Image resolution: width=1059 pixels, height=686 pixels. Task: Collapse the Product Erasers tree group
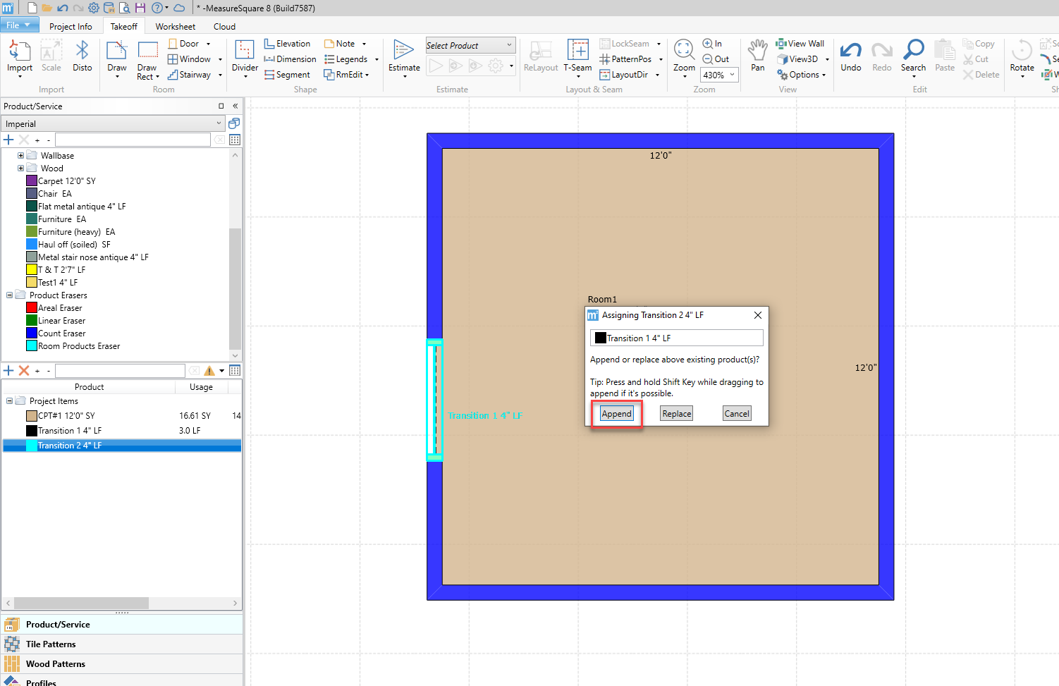coord(9,295)
